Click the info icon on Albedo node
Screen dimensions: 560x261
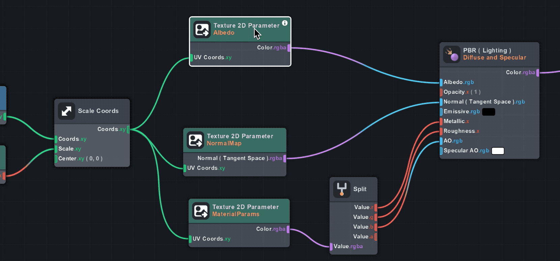click(x=285, y=23)
